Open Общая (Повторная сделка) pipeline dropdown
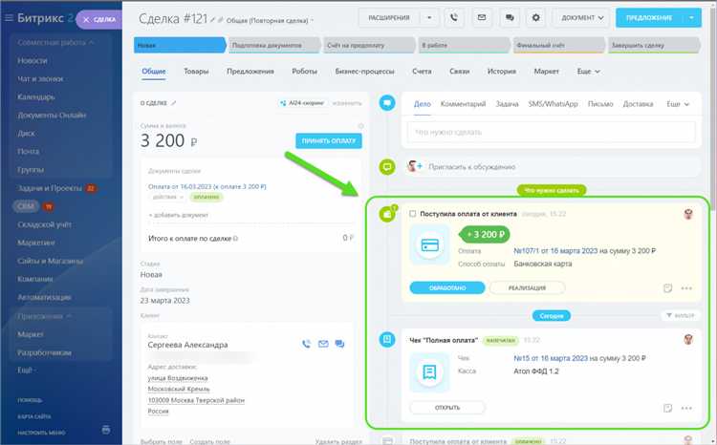717x445 pixels. 270,21
